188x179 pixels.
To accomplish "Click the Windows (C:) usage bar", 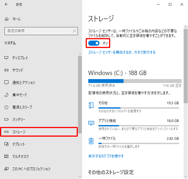I will coord(135,81).
